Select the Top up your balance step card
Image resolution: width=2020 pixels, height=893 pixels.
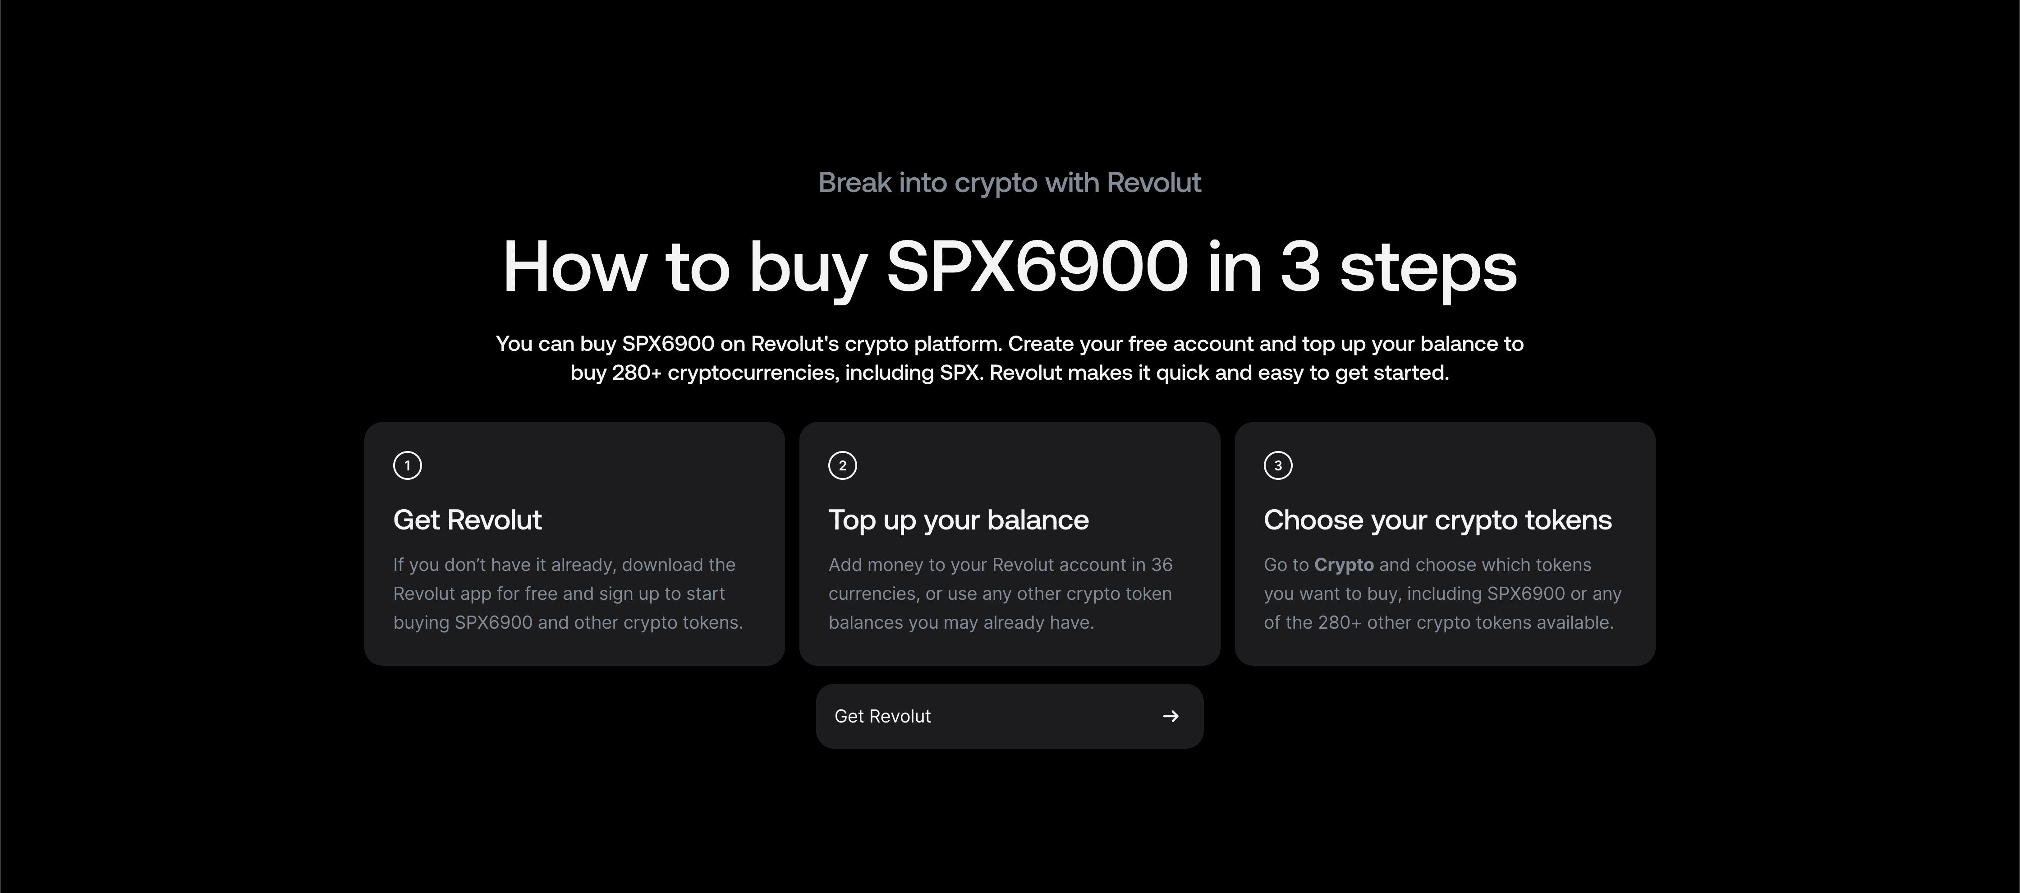tap(1009, 544)
